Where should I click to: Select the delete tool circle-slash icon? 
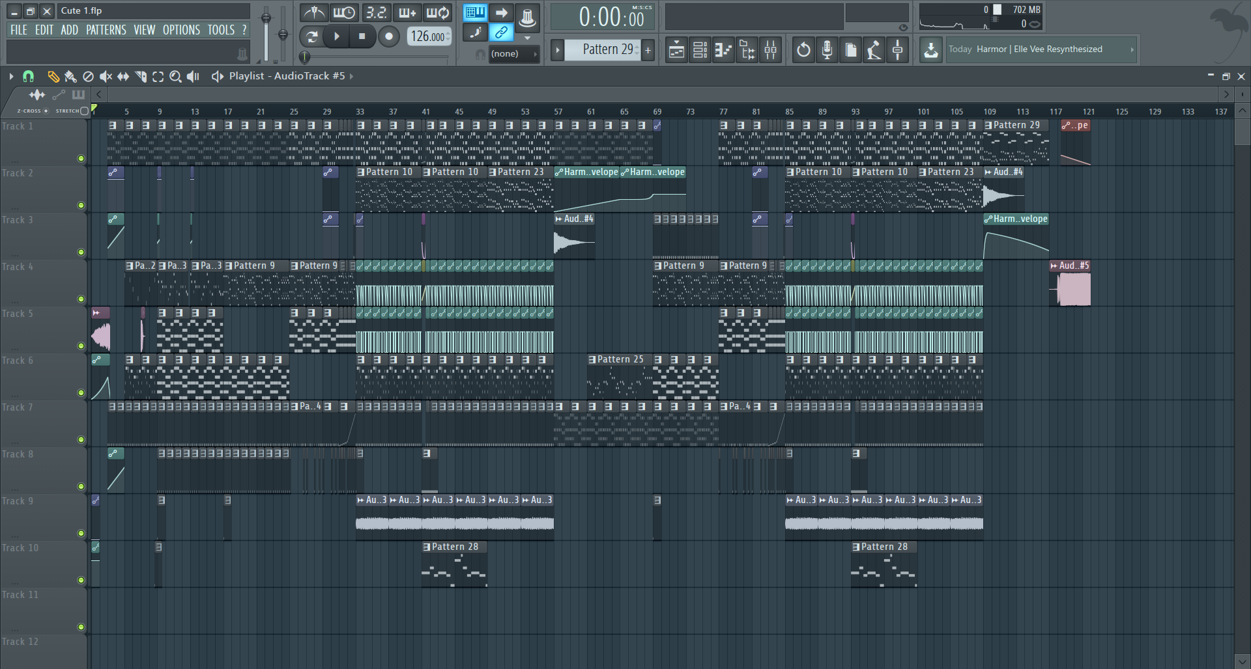click(x=88, y=76)
